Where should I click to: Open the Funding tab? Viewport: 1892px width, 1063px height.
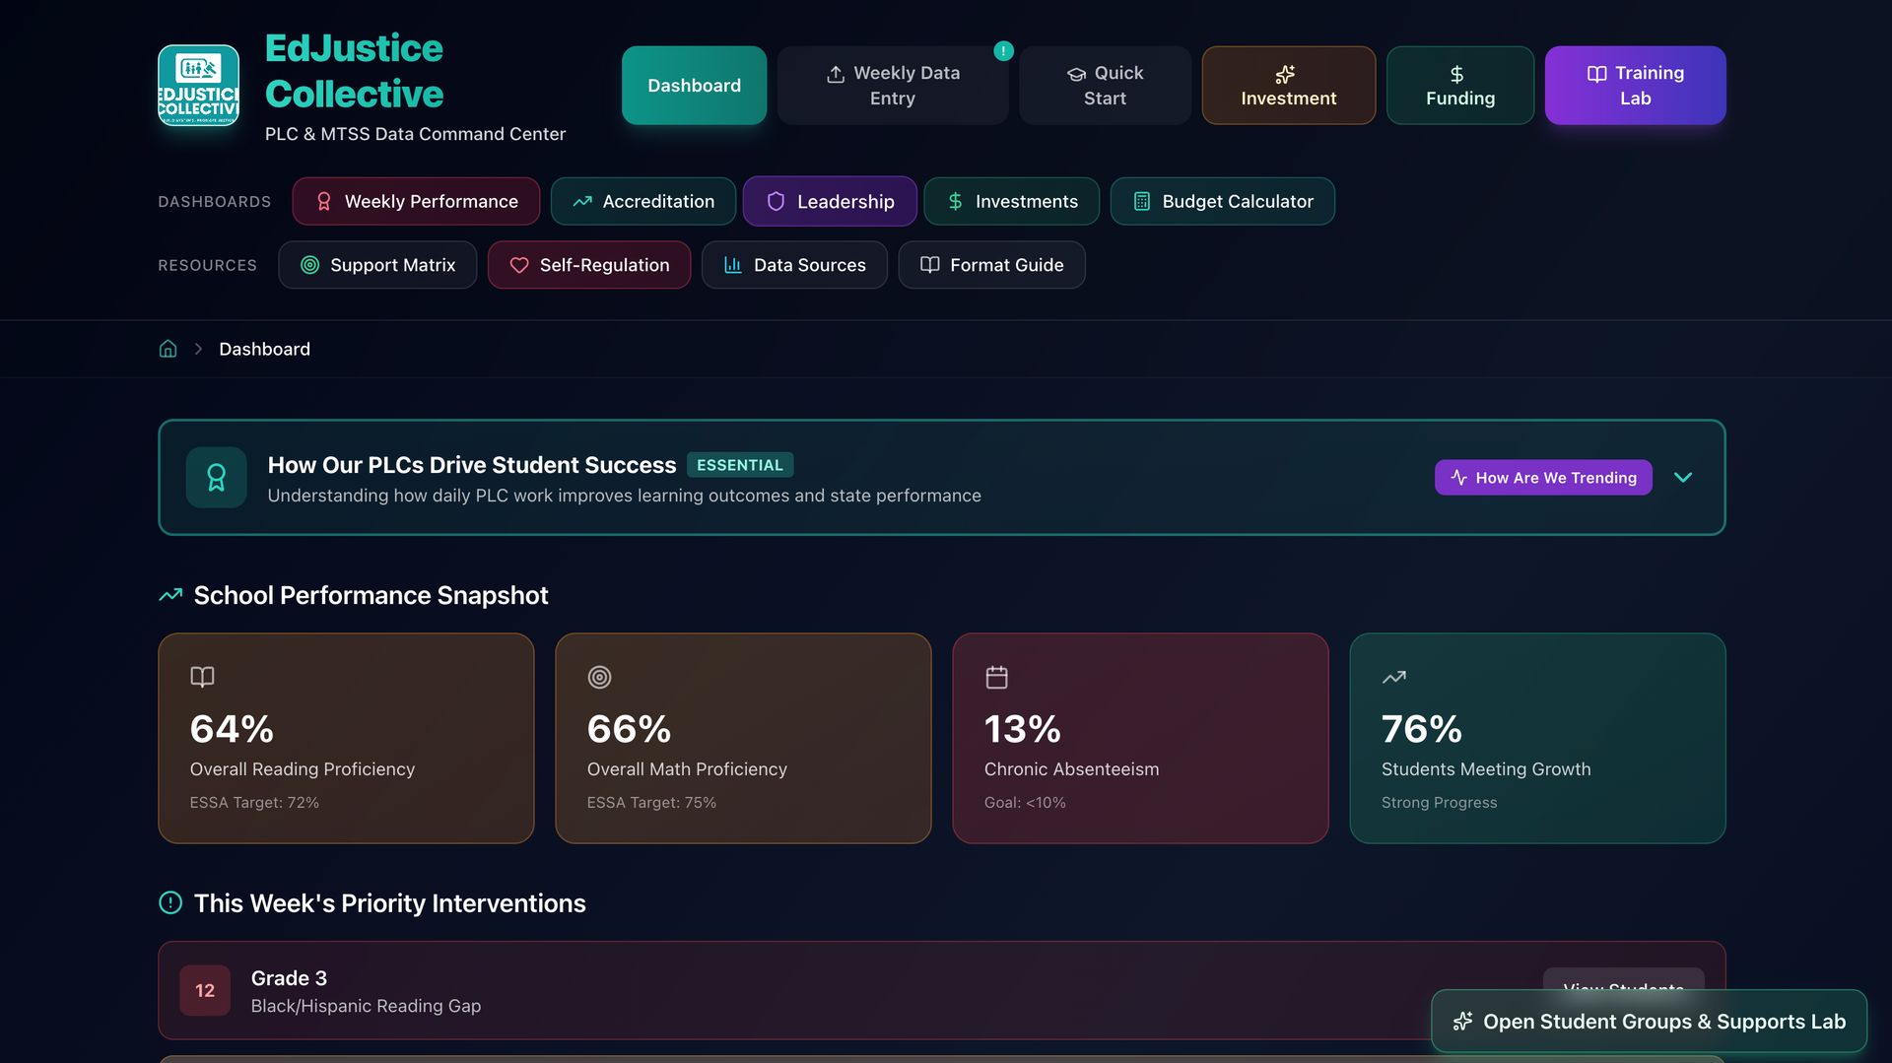click(1459, 86)
